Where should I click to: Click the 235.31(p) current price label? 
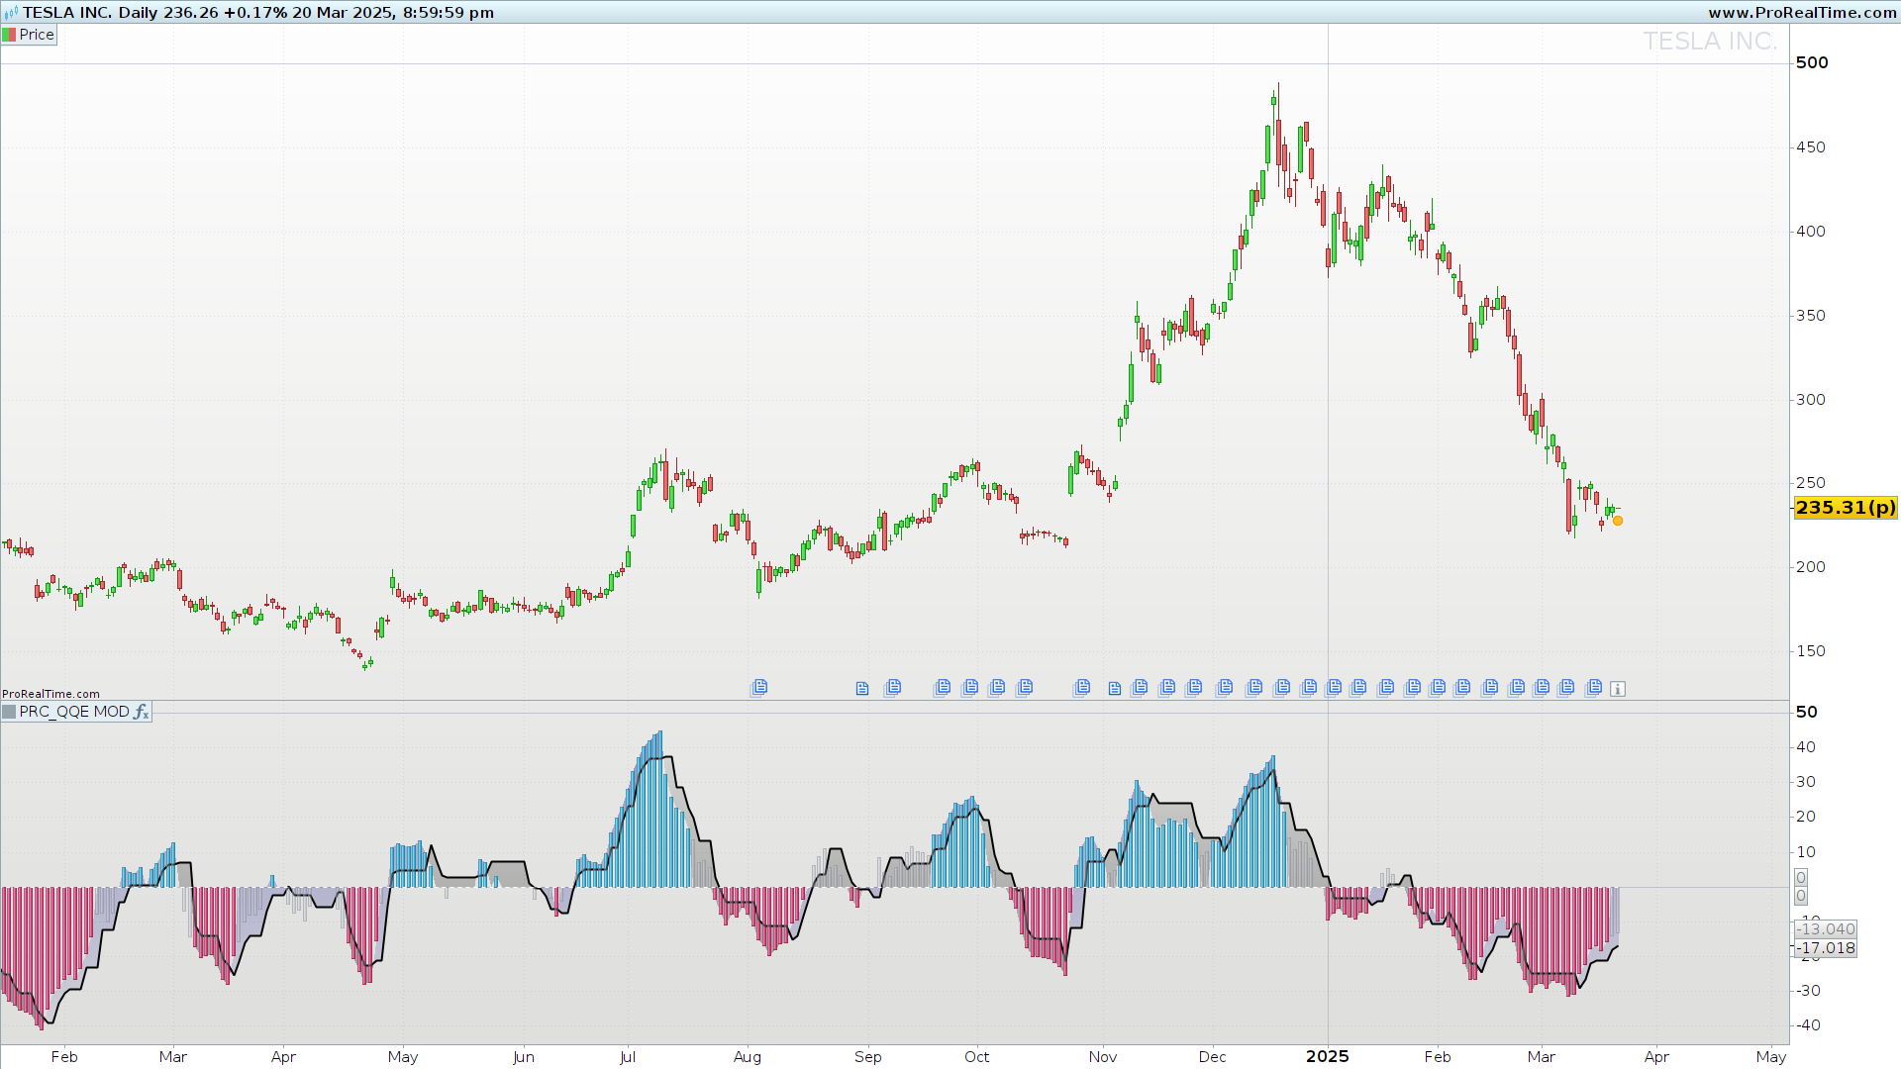[x=1846, y=508]
